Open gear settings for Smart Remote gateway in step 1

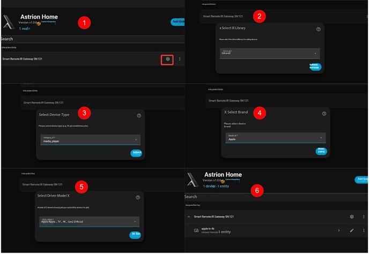click(x=167, y=59)
